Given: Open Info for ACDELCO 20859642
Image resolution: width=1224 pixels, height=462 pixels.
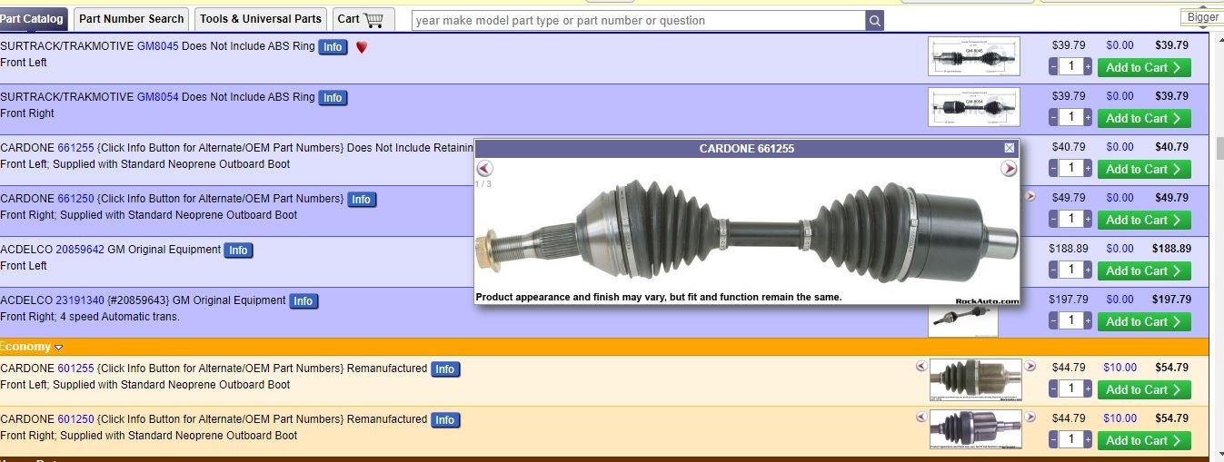Looking at the screenshot, I should point(238,250).
